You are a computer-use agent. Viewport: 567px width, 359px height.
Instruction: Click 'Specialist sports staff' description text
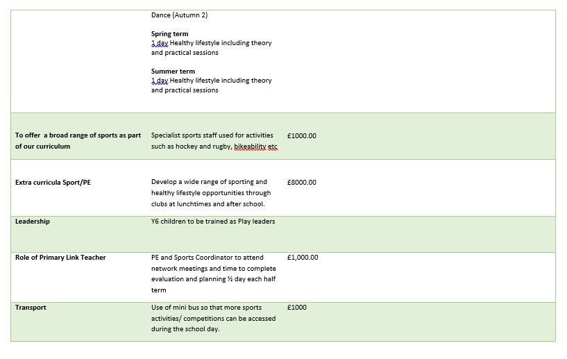coord(214,141)
